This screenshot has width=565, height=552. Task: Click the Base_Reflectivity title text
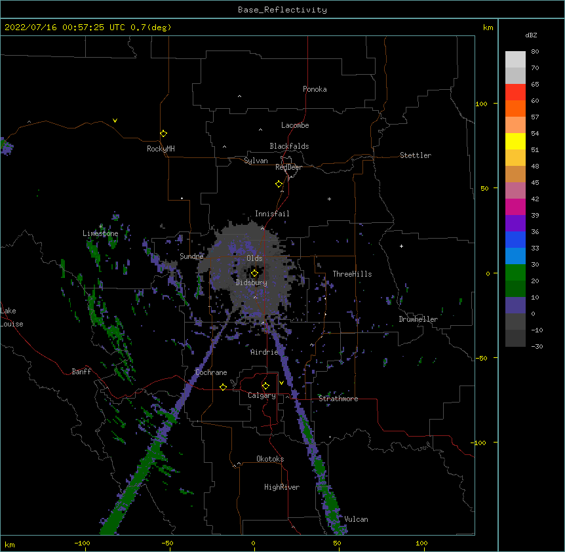point(282,10)
